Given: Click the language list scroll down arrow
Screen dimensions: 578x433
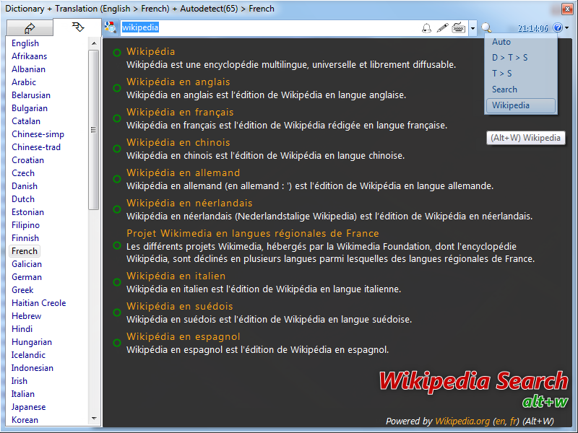Looking at the screenshot, I should coord(94,419).
